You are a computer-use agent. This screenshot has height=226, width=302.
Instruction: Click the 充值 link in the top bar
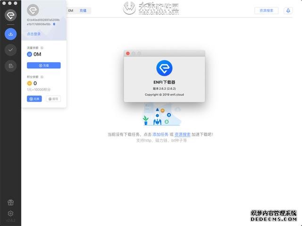pyautogui.click(x=83, y=10)
